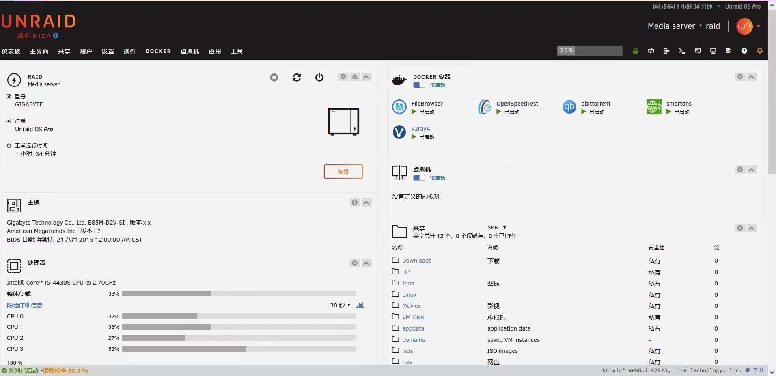
Task: Collapse the processor panel
Action: point(366,263)
